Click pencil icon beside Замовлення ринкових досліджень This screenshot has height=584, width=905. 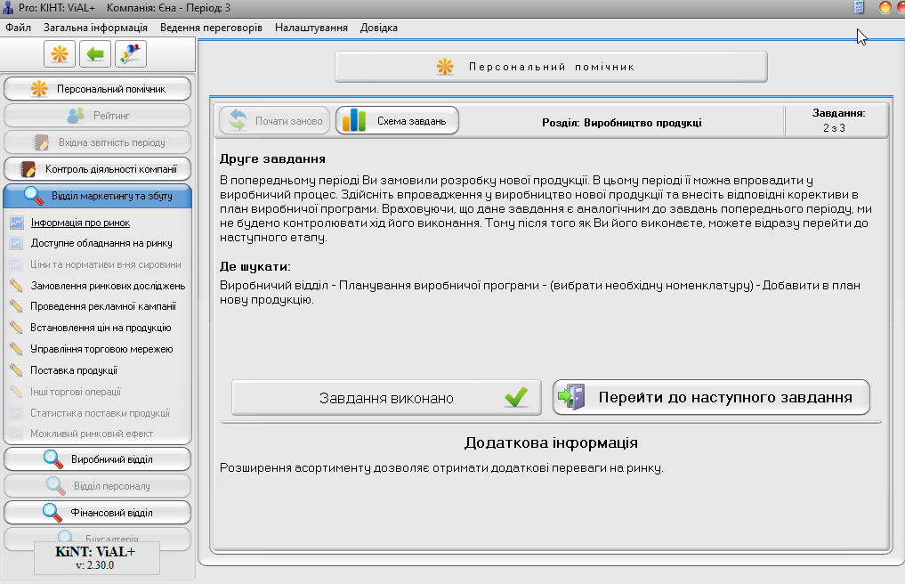point(16,286)
